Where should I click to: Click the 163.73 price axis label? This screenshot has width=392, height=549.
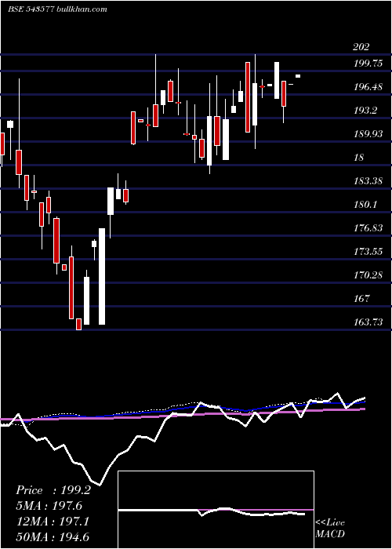368,322
